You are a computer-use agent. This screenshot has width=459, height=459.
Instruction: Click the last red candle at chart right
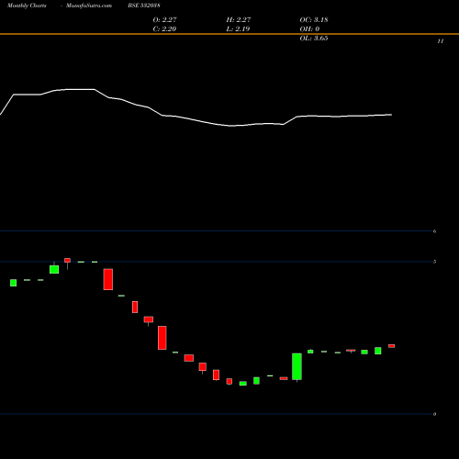click(x=391, y=346)
